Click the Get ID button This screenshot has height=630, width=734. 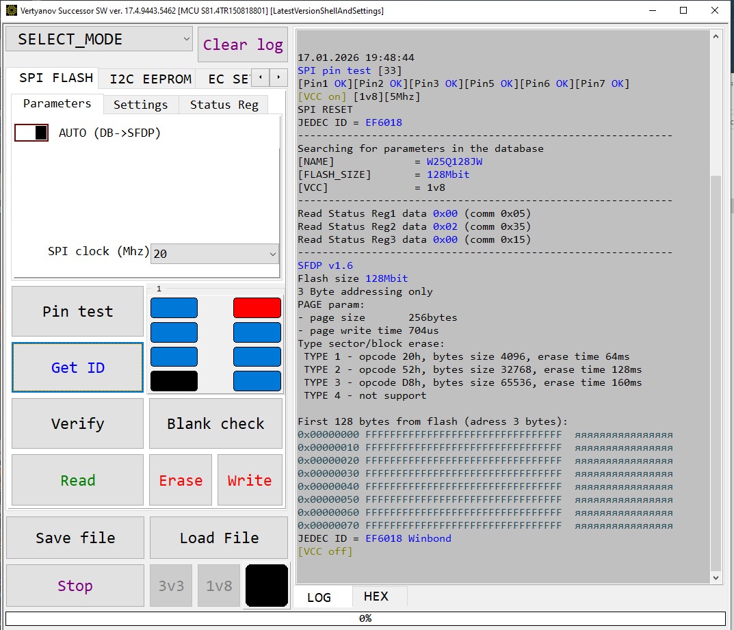pos(77,368)
